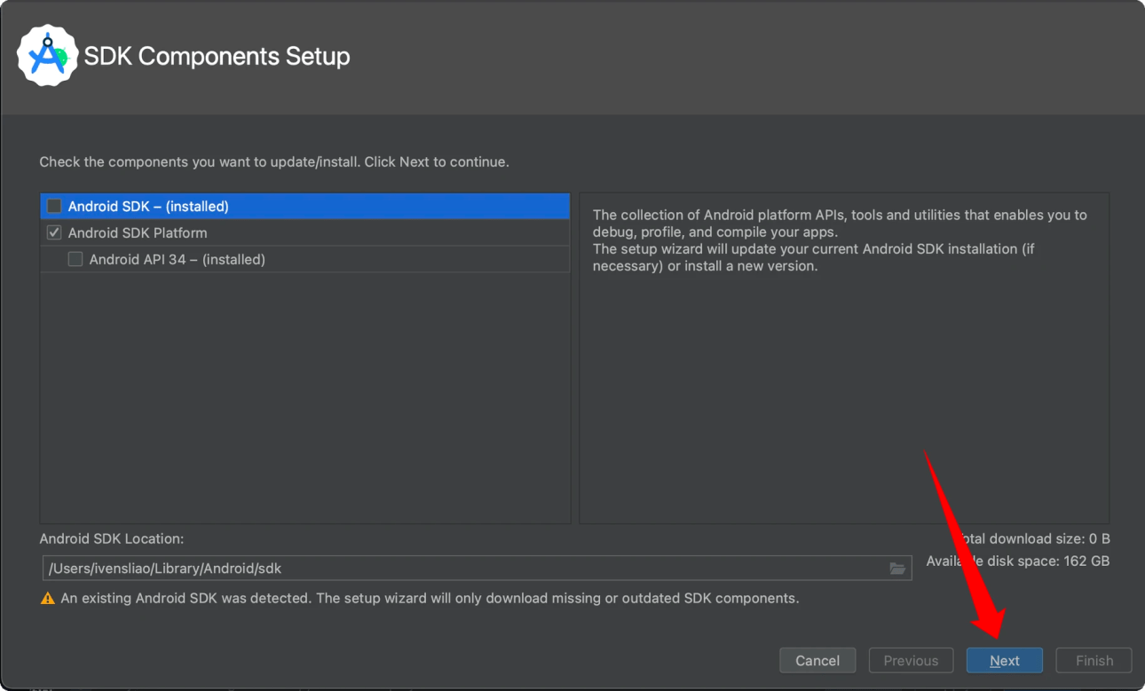Click the SDK Components Setup title
Viewport: 1145px width, 691px height.
(x=217, y=57)
